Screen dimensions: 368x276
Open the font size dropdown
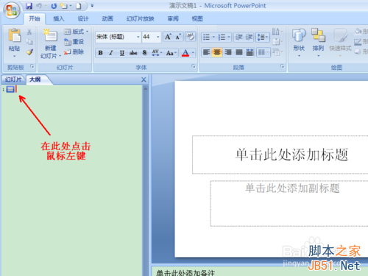[x=158, y=37]
